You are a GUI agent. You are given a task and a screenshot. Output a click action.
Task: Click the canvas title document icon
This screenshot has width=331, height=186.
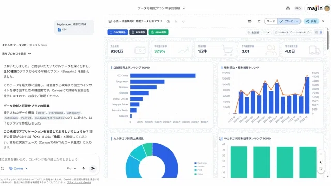click(x=110, y=21)
